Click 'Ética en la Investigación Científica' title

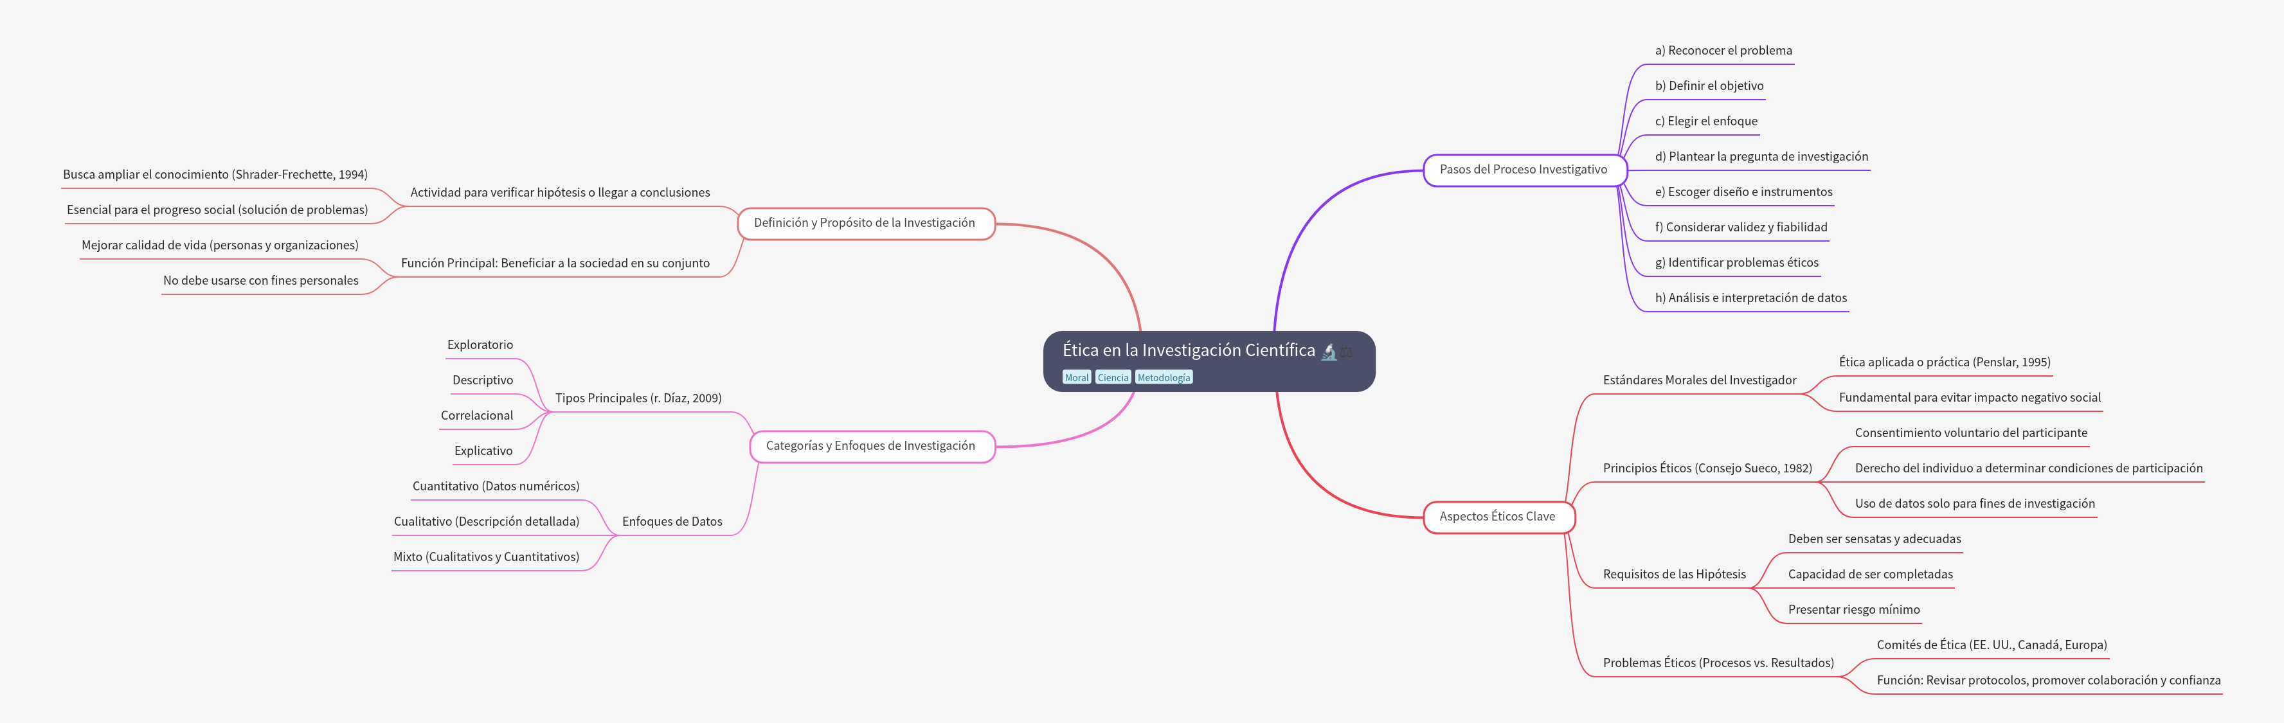click(1188, 351)
